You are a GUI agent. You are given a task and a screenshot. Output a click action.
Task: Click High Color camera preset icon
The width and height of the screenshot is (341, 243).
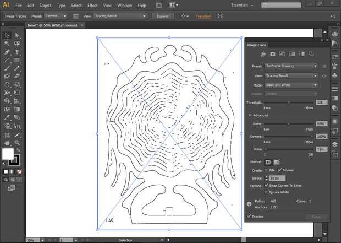272,54
